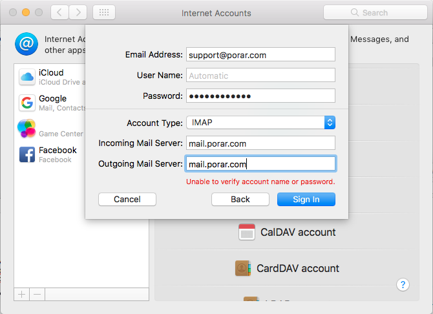
Task: Select the Game Center bubbles icon
Action: coord(27,129)
